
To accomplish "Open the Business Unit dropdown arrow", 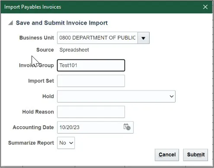I will coord(144,38).
